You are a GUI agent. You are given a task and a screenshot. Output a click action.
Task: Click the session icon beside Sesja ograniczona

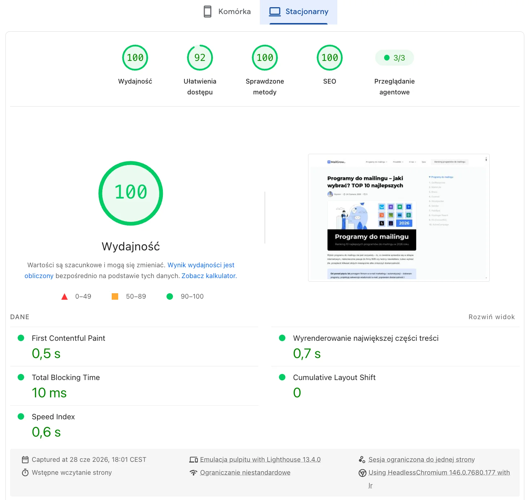coord(362,460)
